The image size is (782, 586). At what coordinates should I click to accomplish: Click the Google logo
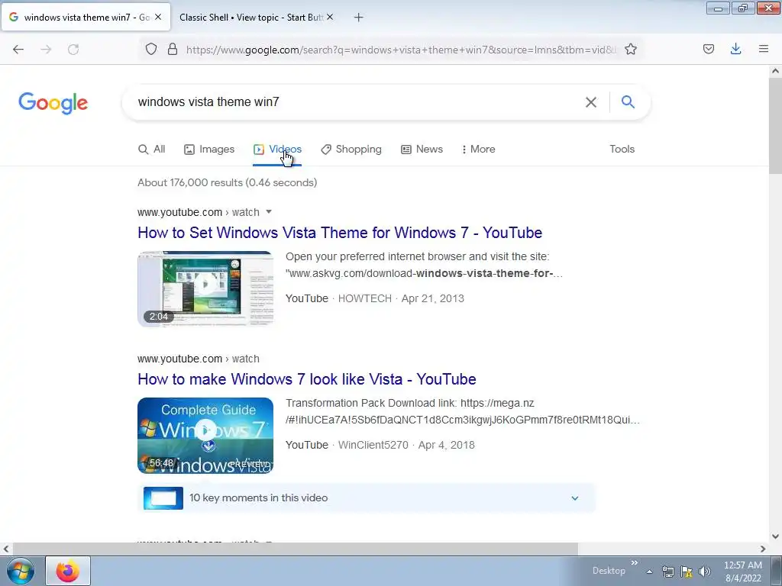pyautogui.click(x=53, y=103)
